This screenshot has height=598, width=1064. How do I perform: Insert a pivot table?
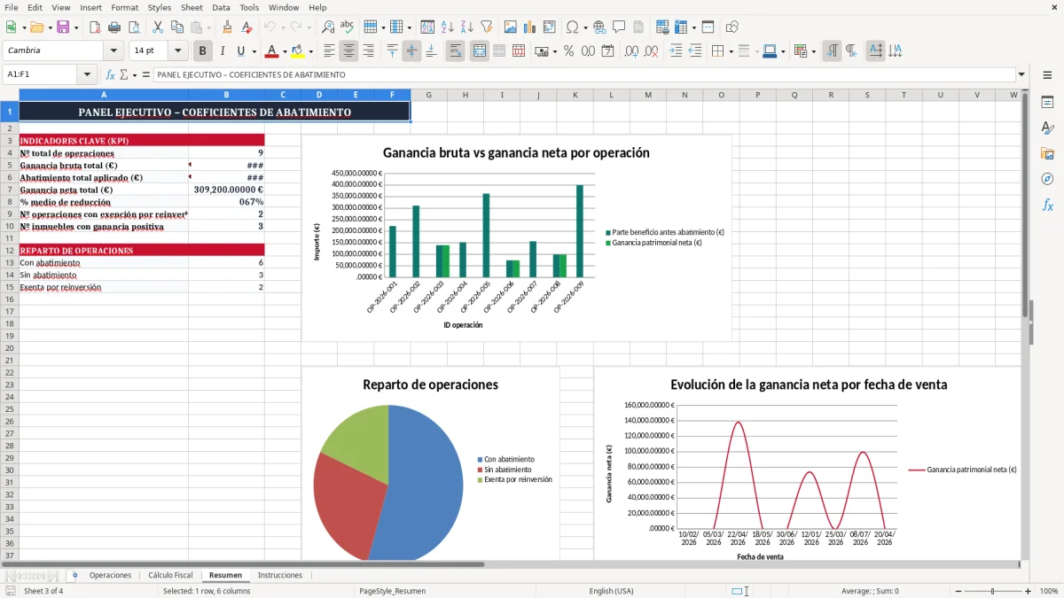coord(550,27)
